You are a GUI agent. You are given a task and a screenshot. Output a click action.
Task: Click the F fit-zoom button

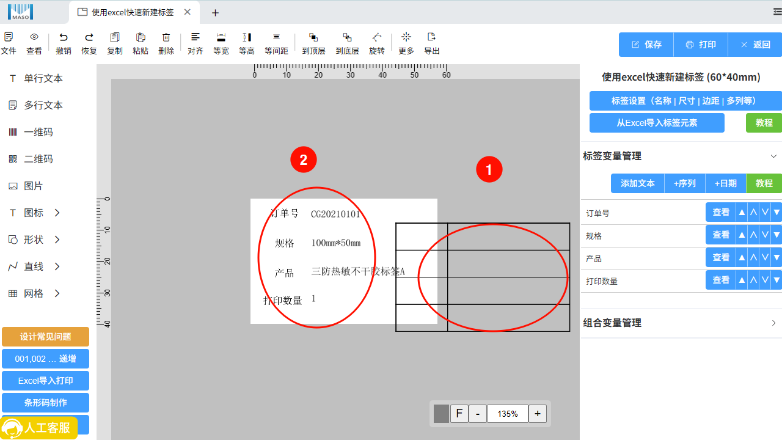coord(459,414)
